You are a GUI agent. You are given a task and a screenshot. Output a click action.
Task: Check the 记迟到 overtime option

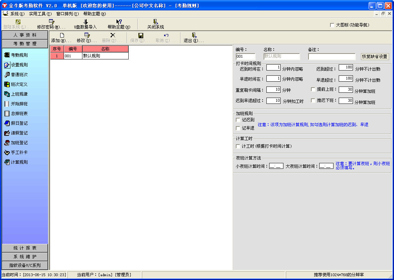pos(238,120)
